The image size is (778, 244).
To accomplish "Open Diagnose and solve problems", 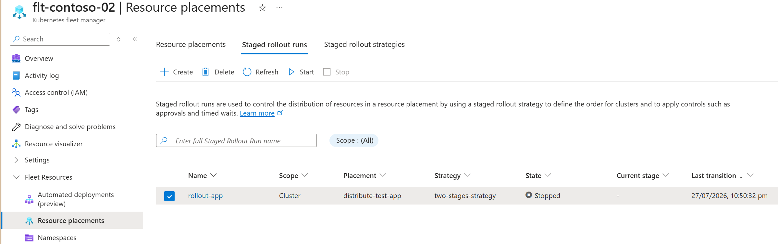I will 70,127.
